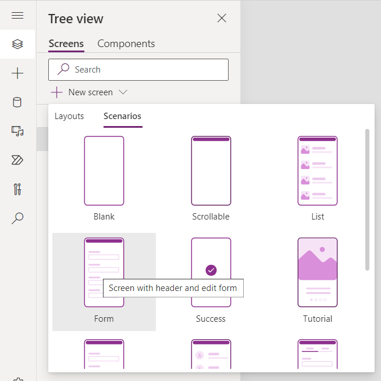Switch to the Components tab

pos(126,44)
